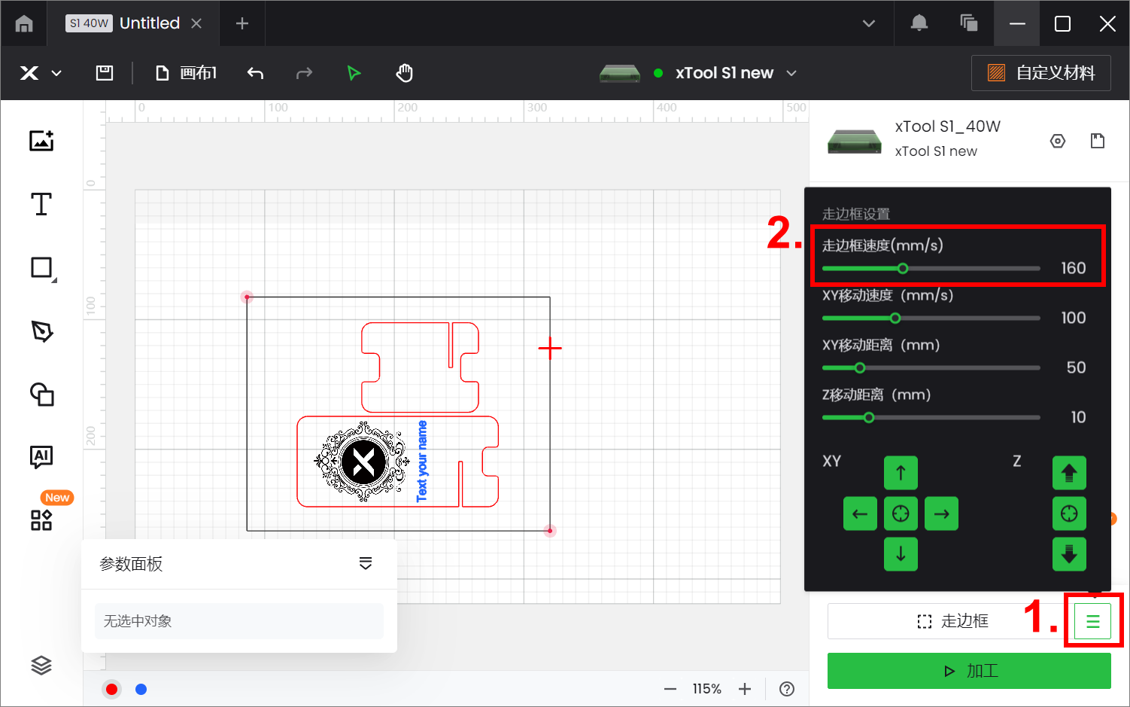Select the red layer color dot
This screenshot has width=1130, height=707.
coord(112,689)
